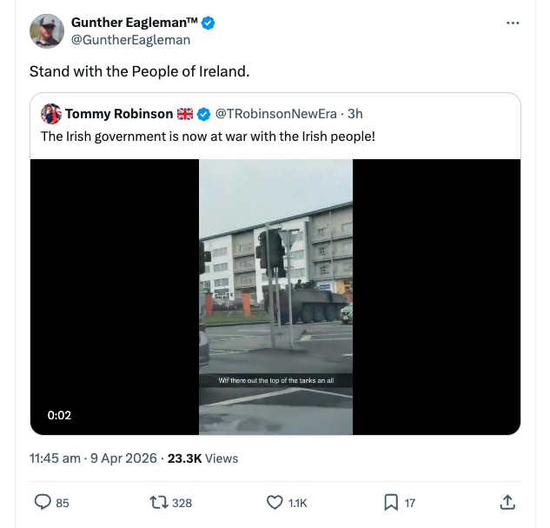550x528 pixels.
Task: Click the quoted post's 3h timestamp
Action: (x=355, y=114)
